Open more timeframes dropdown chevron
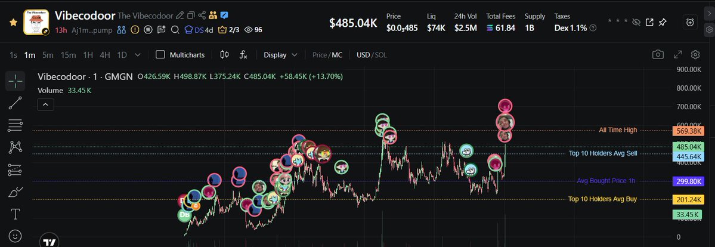This screenshot has width=715, height=247. [138, 55]
